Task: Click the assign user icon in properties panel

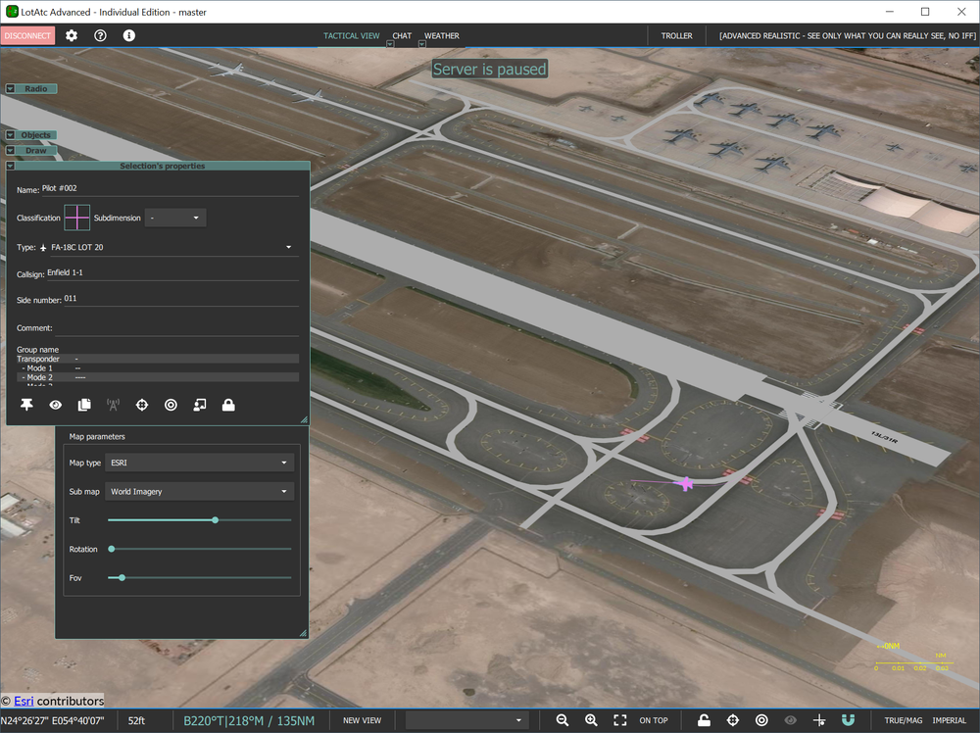Action: point(200,405)
